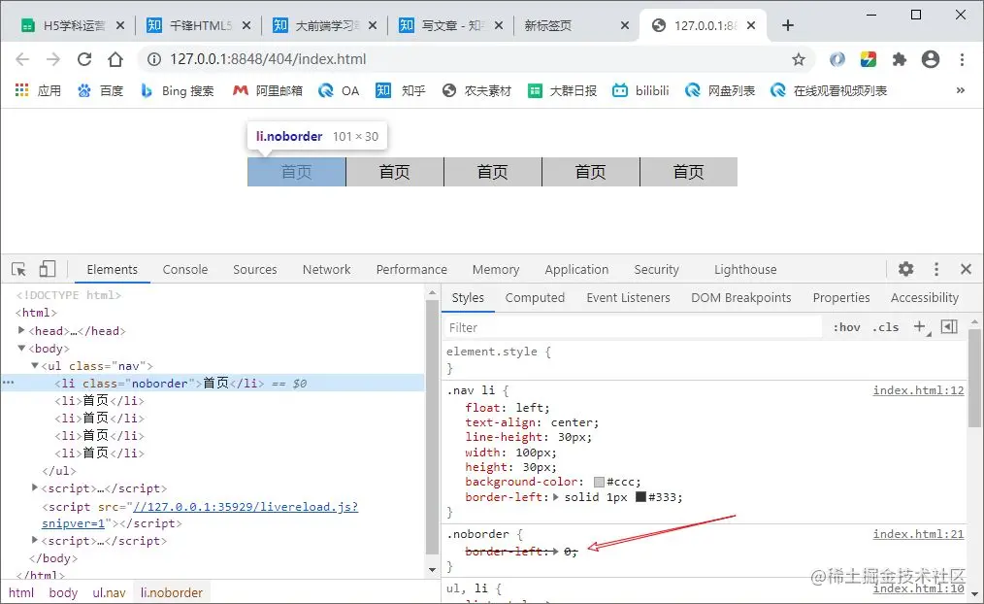Bookmark this page with the star icon
The width and height of the screenshot is (984, 604).
point(799,59)
